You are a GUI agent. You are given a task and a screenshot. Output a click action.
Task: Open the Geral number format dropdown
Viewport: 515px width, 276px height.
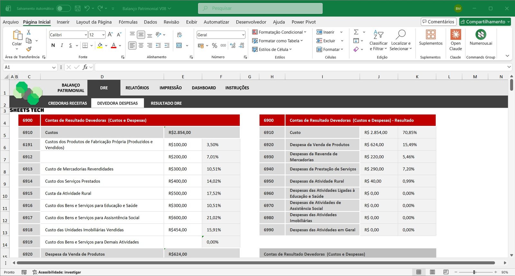(243, 35)
